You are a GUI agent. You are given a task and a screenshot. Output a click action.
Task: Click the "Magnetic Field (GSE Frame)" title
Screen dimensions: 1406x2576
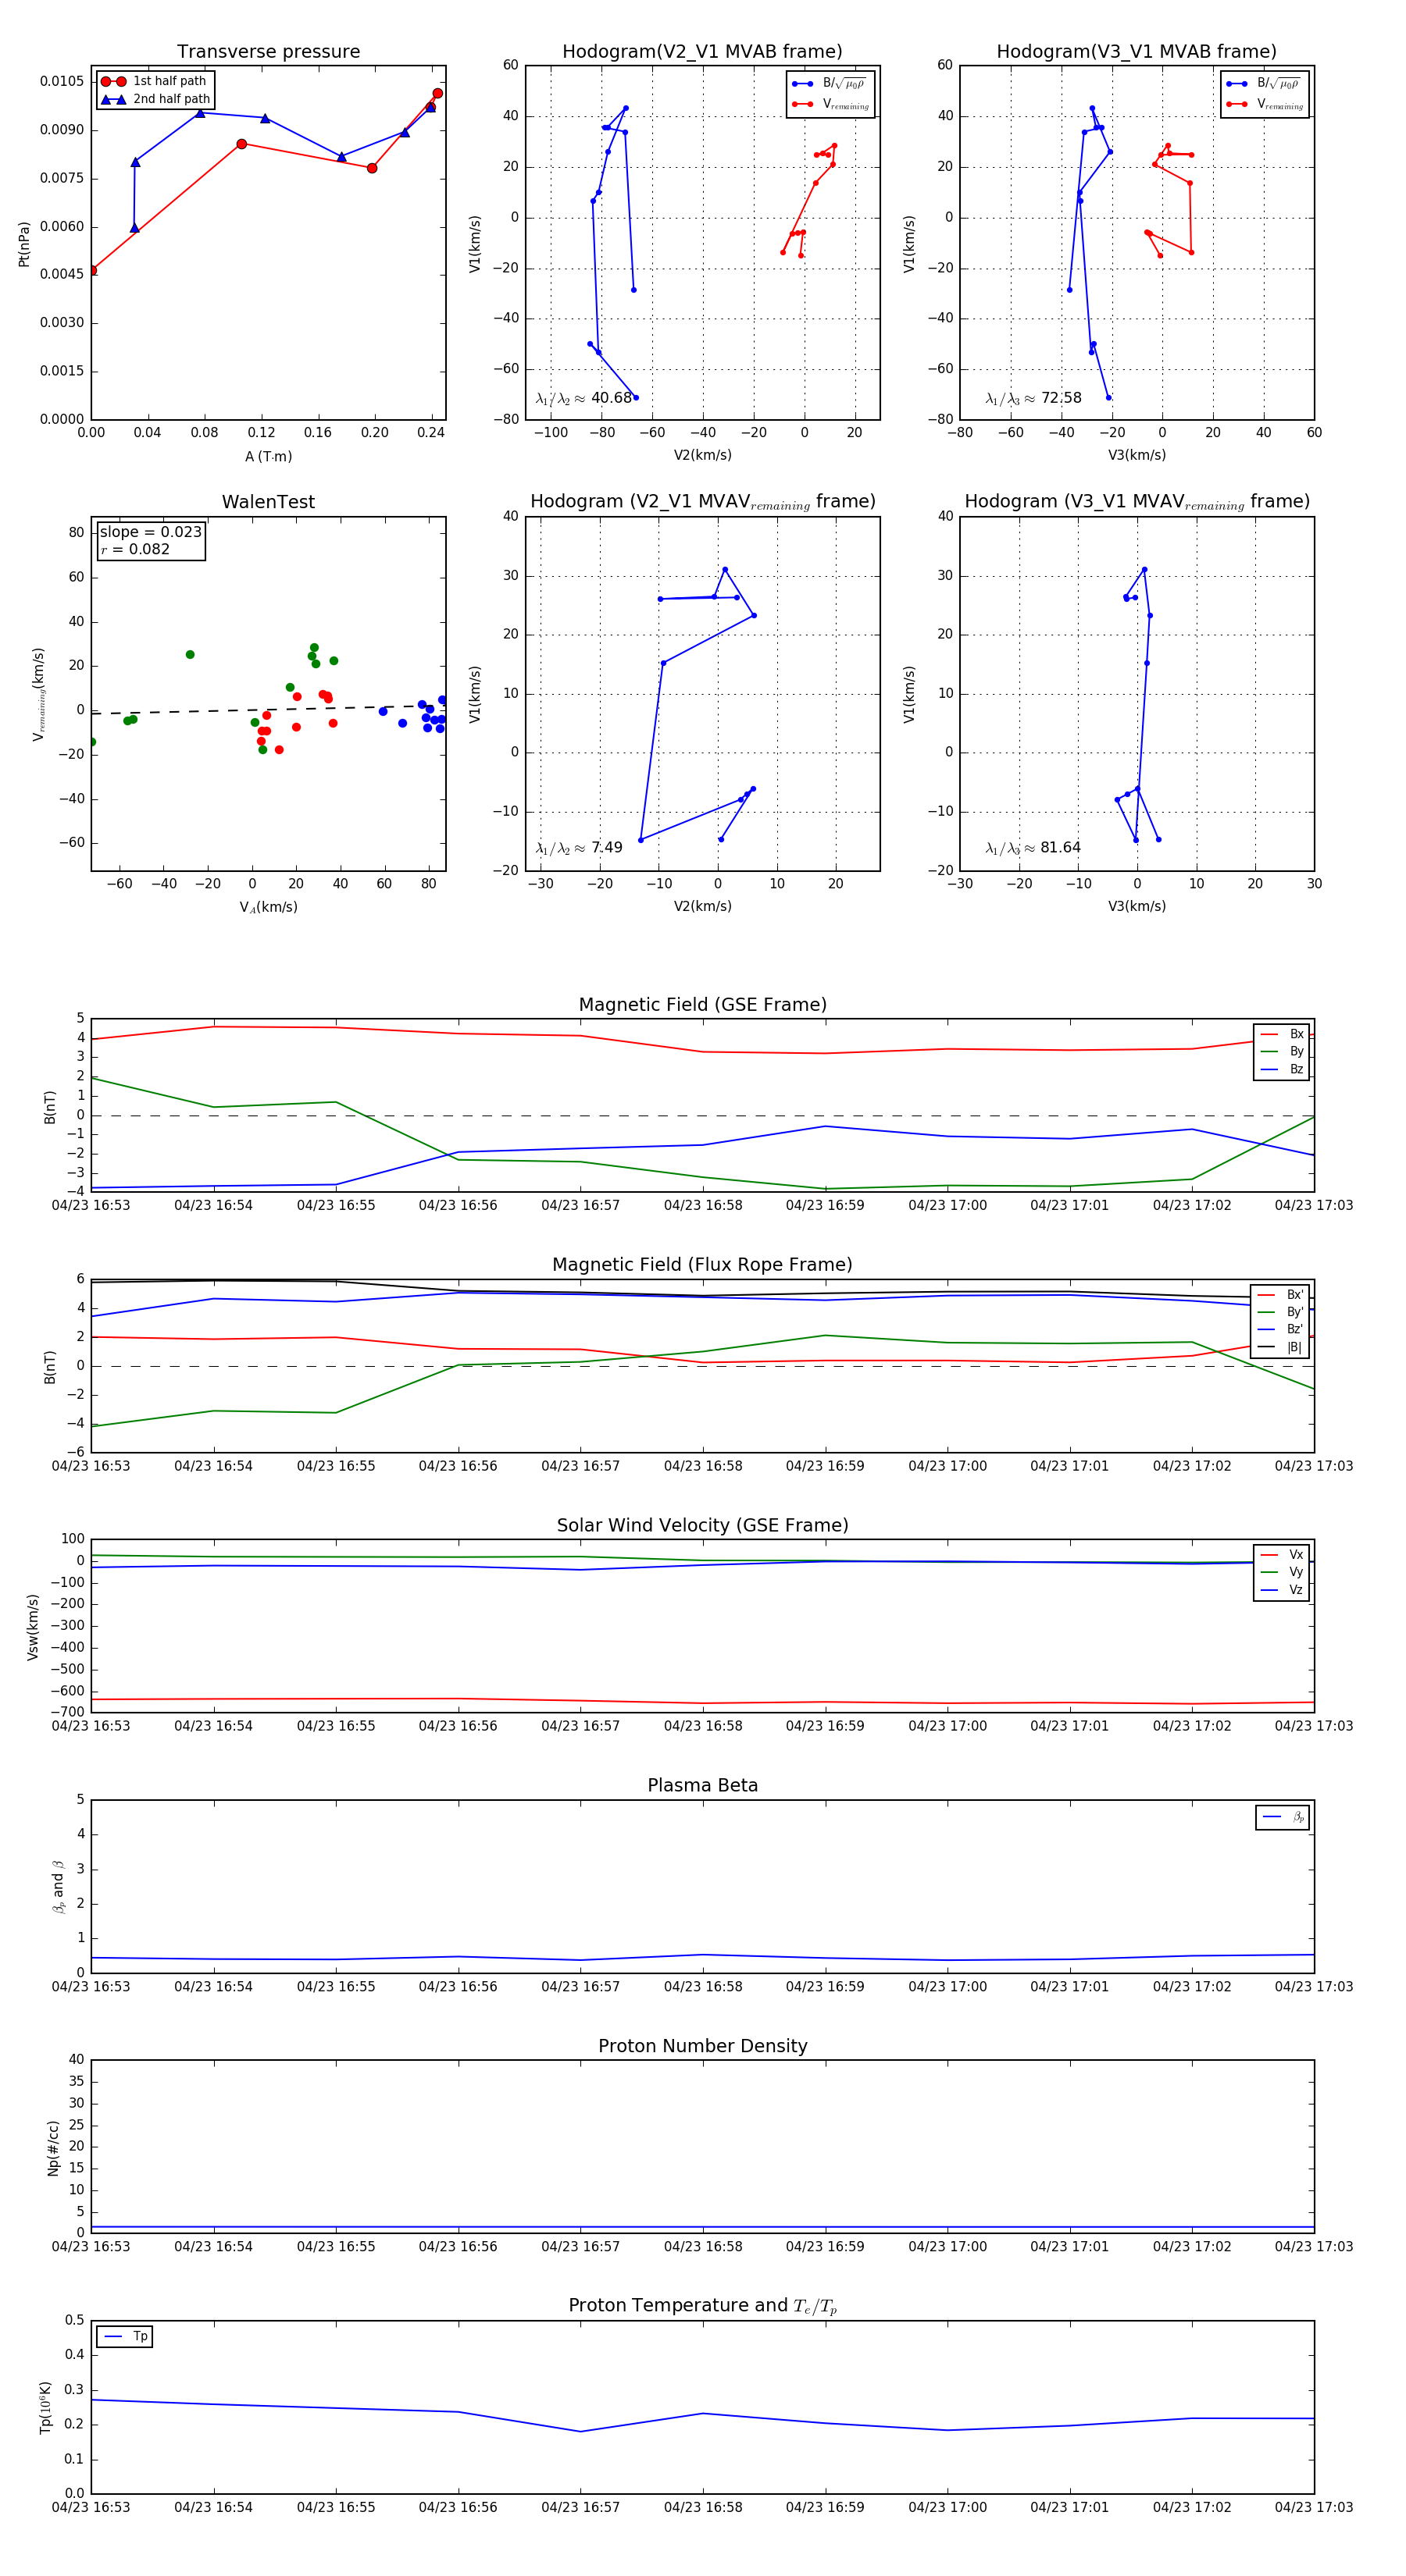pos(702,1005)
